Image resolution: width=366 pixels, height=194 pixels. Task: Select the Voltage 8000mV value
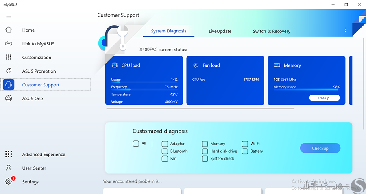coord(171,102)
